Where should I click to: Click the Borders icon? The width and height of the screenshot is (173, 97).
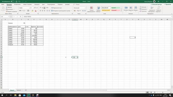click(x=28, y=11)
